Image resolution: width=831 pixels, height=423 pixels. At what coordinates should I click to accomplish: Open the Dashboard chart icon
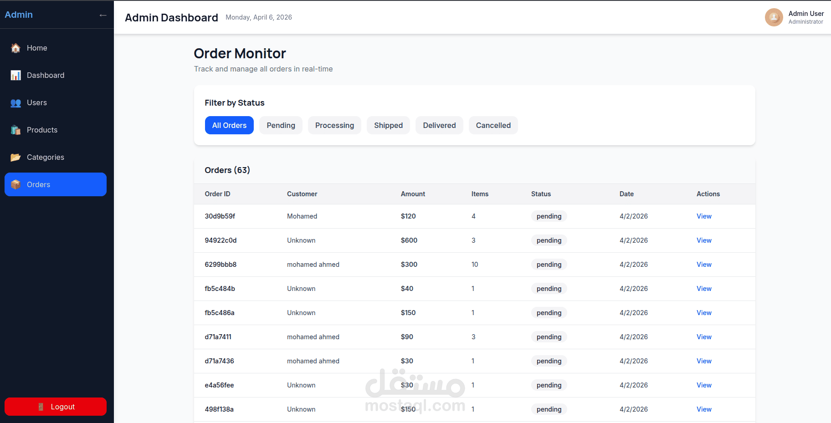(x=16, y=75)
